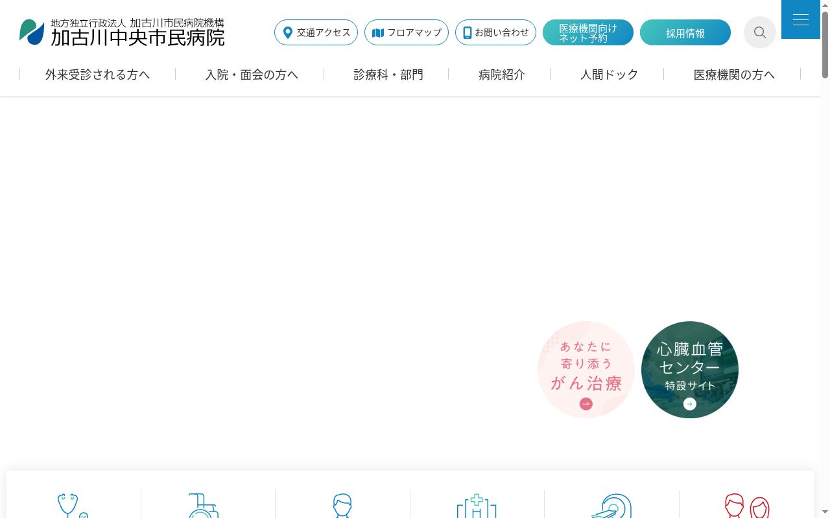Click the hospital leaf logo
Screen dimensions: 830x518
(x=32, y=32)
